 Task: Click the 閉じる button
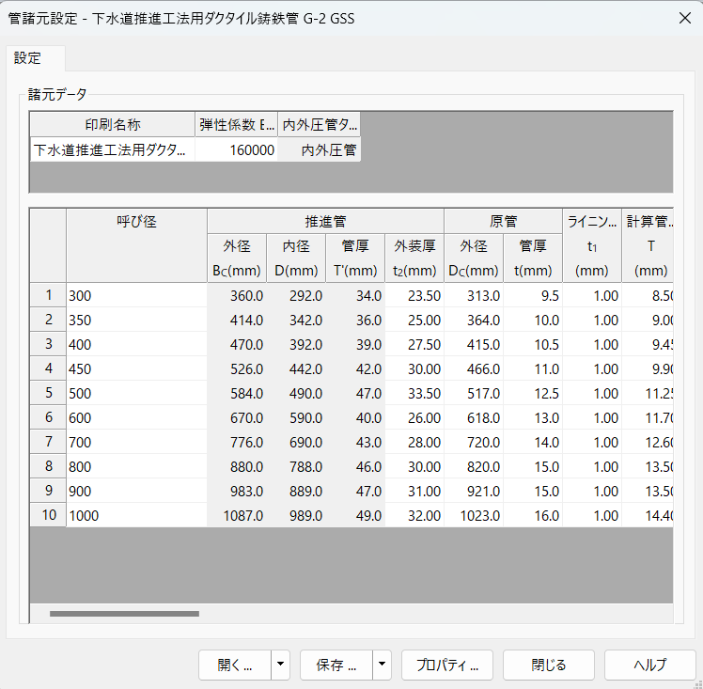pos(549,665)
